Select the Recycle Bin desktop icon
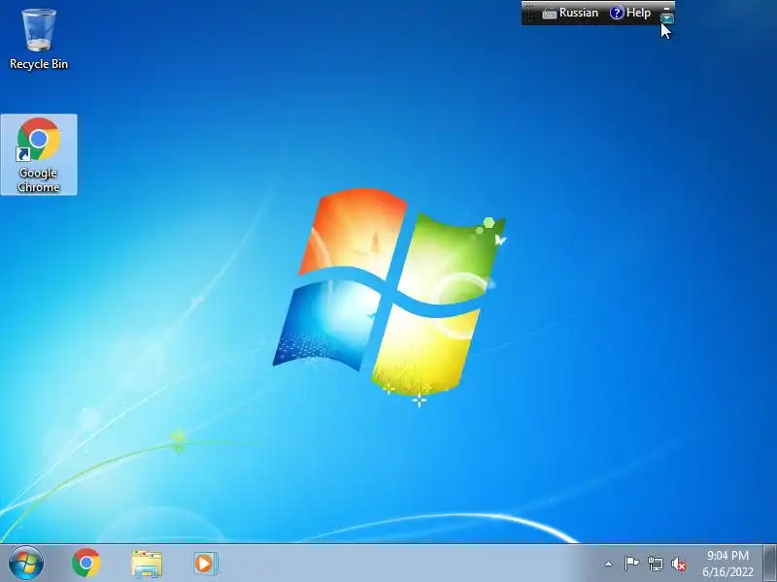Screen dimensions: 777x582 [x=39, y=39]
